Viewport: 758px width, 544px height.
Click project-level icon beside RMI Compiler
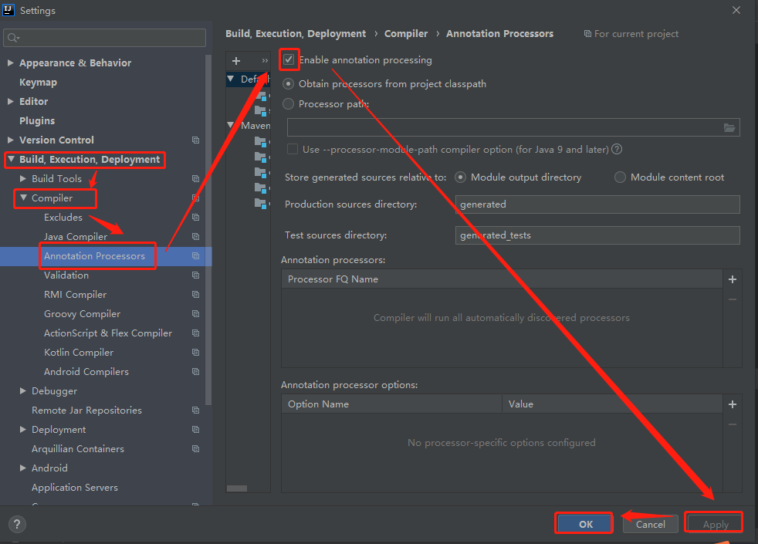coord(196,295)
